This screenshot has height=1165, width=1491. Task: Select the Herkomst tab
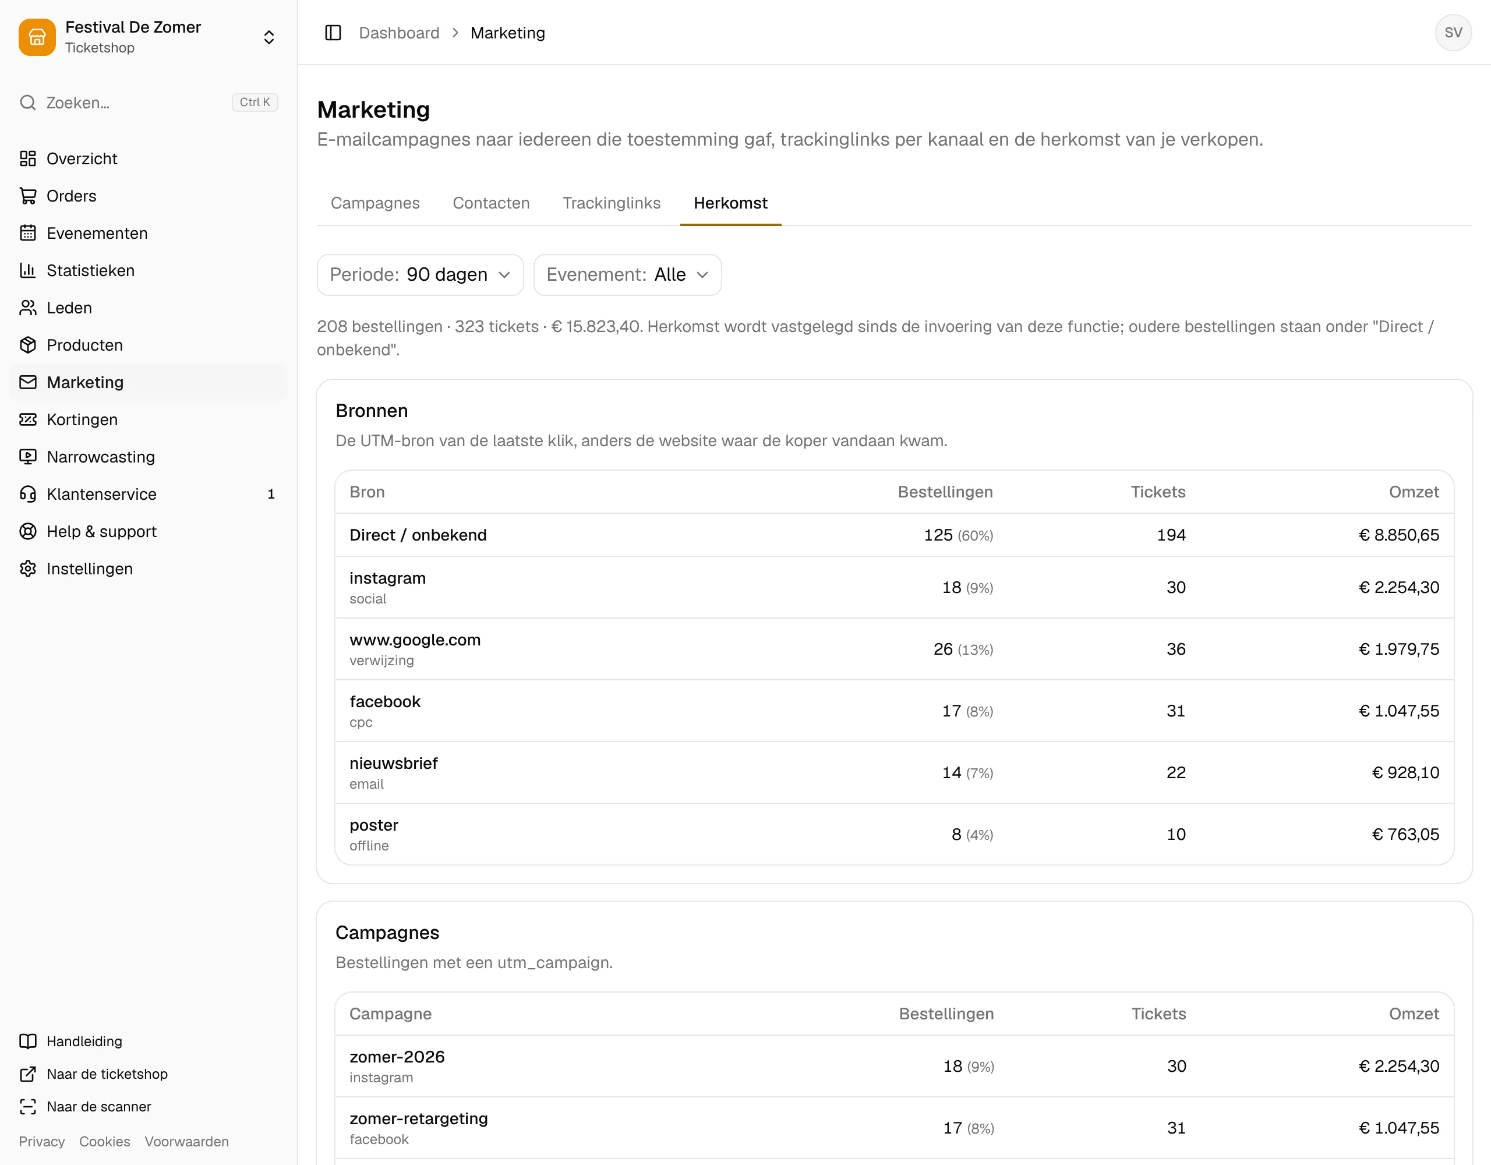(730, 203)
